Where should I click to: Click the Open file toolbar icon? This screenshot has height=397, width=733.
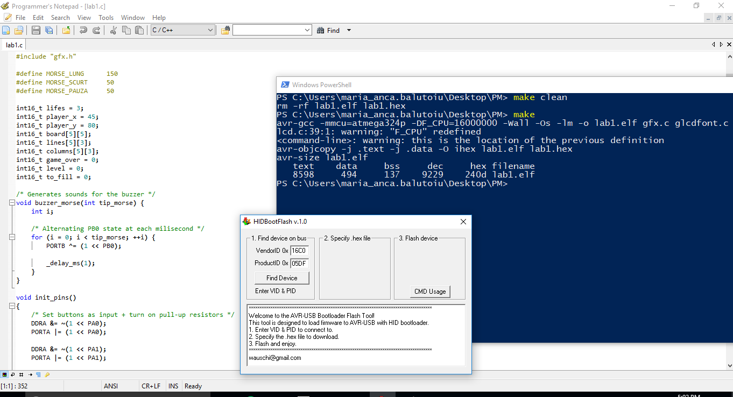19,31
